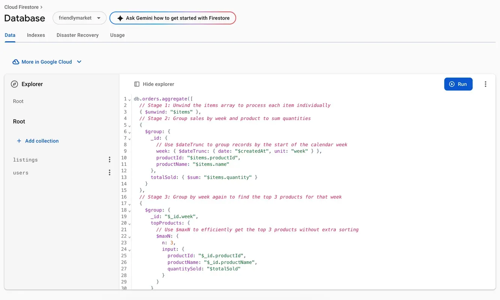Open the listings collection options menu
500x300 pixels.
click(x=109, y=160)
